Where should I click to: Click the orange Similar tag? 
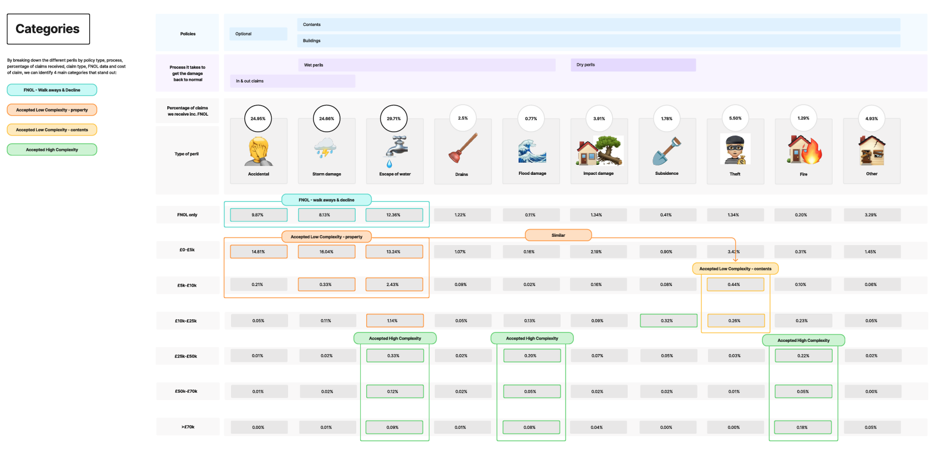coord(558,235)
